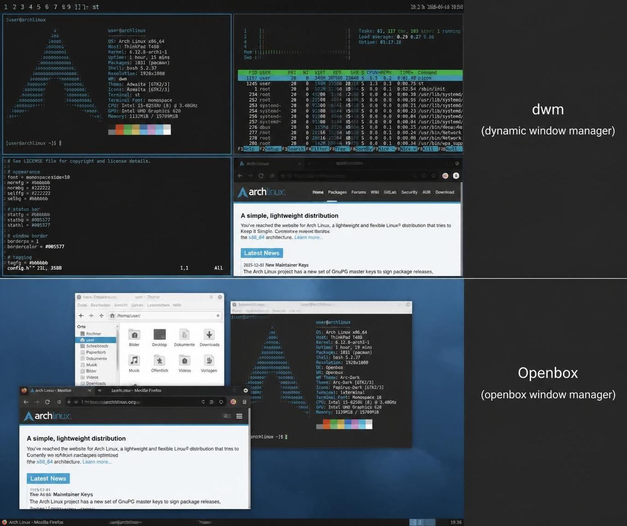627x526 pixels.
Task: Open the Downloads folder icon in Thunar's main pane
Action: coord(209,335)
